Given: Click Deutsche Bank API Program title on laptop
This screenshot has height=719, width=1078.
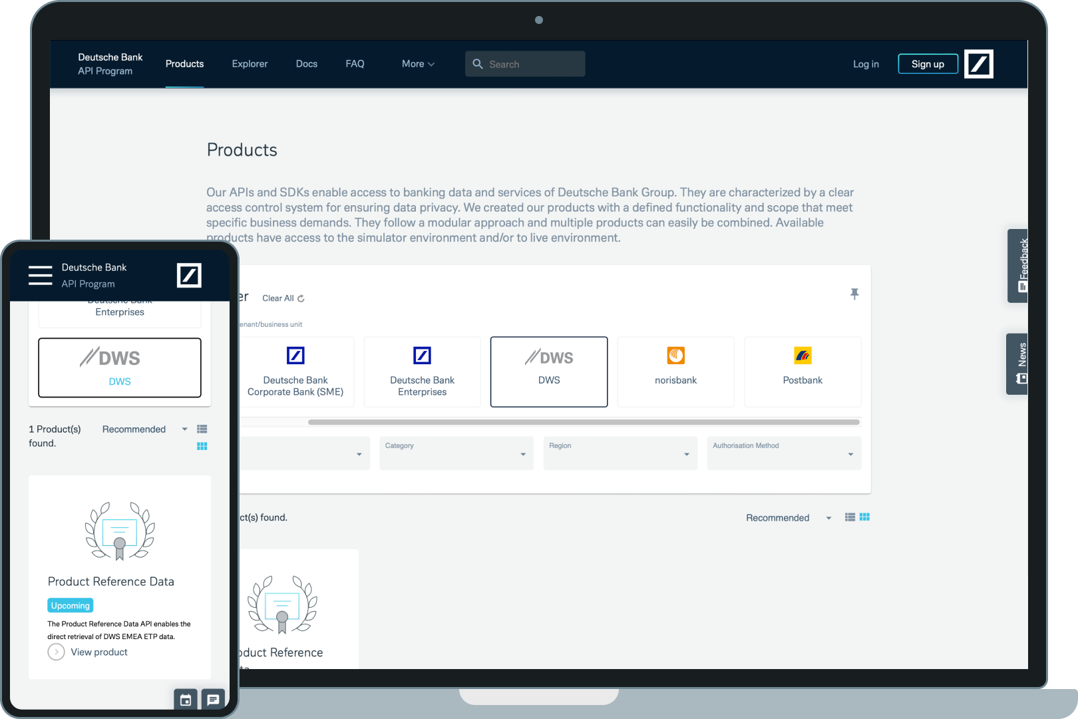Looking at the screenshot, I should [110, 64].
